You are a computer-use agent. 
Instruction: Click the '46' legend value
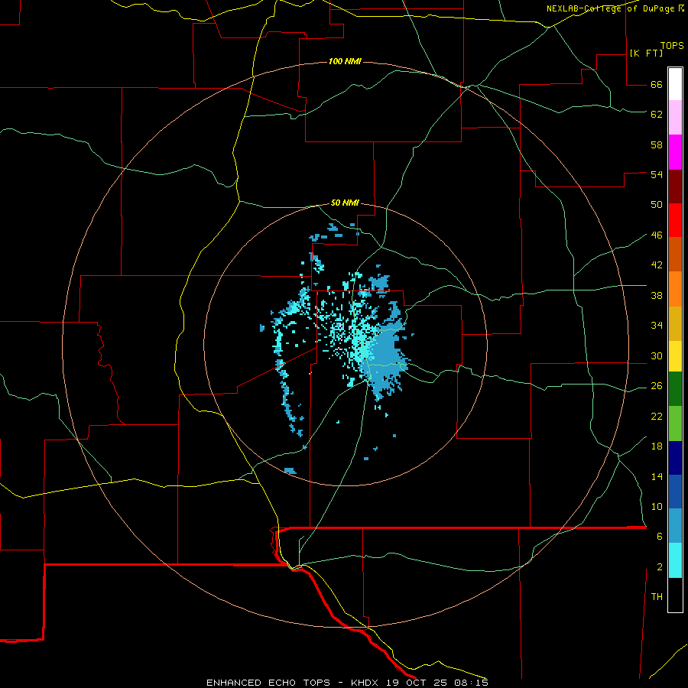(657, 235)
